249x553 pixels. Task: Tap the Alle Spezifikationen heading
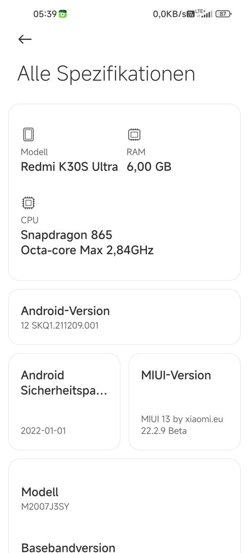tap(106, 74)
